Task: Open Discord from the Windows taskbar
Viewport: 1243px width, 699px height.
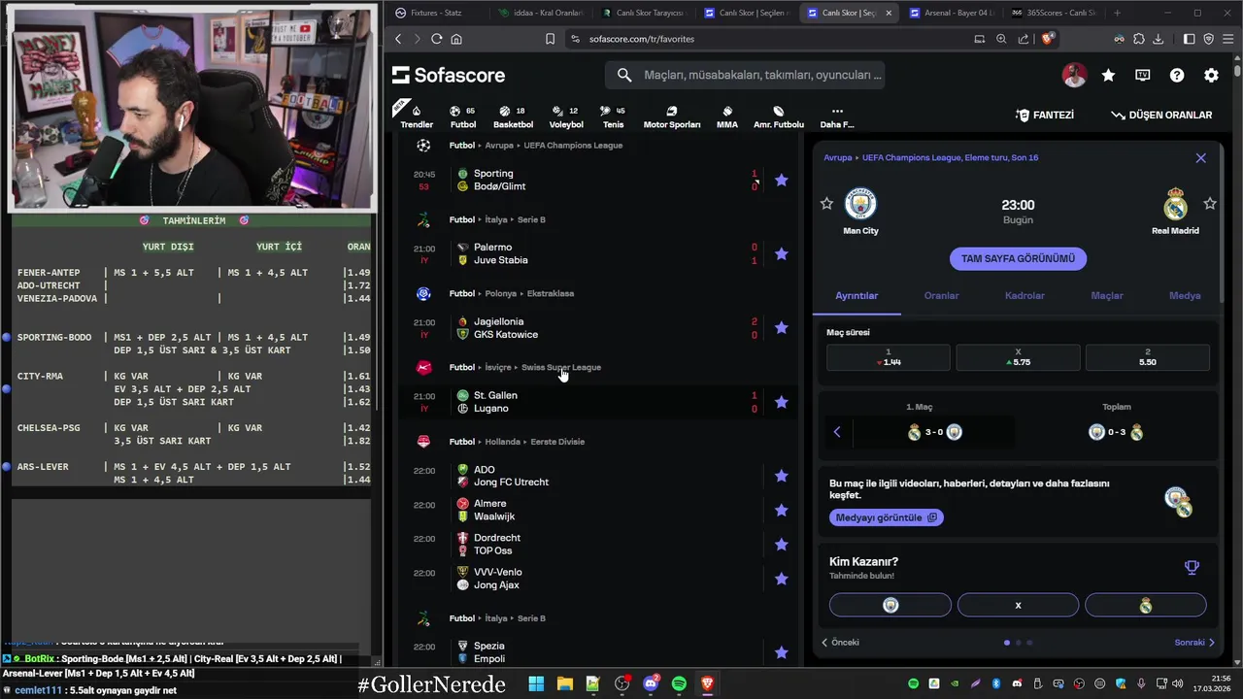Action: coord(651,684)
